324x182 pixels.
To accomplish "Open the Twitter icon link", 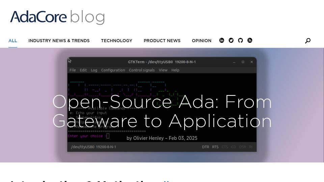I will (x=231, y=40).
